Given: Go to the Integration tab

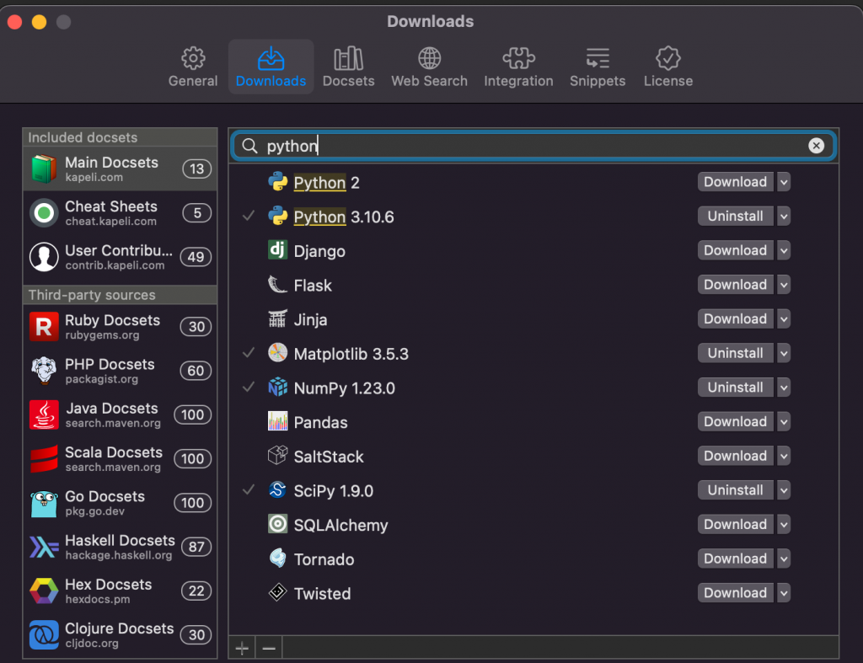Looking at the screenshot, I should tap(518, 67).
